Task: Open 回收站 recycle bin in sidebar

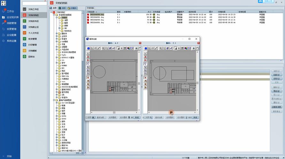Action: (x=31, y=57)
